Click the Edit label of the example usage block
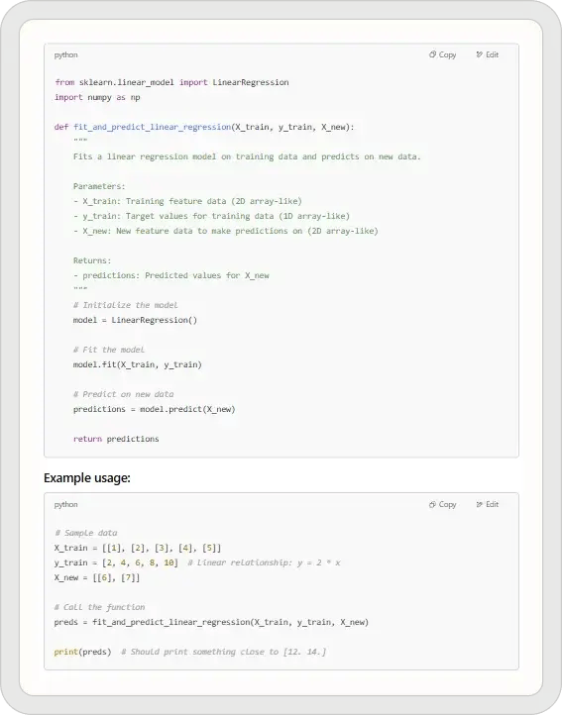The width and height of the screenshot is (562, 715). coord(493,504)
